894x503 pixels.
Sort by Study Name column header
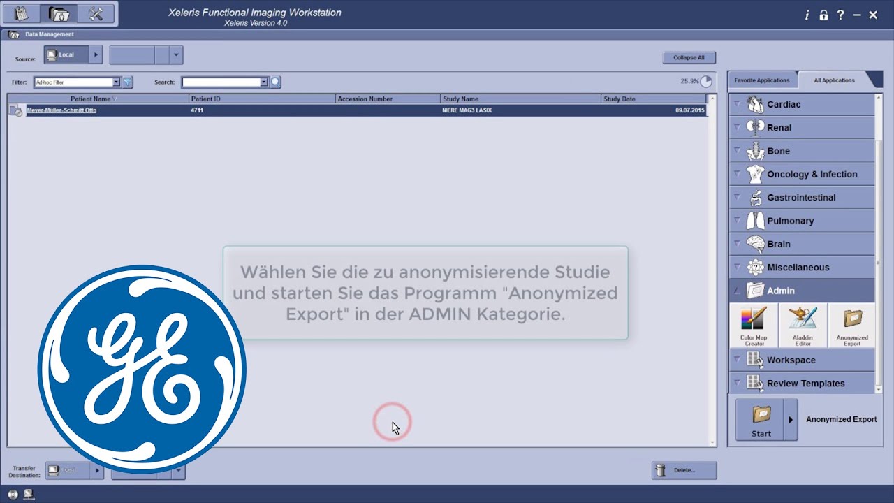pos(520,99)
